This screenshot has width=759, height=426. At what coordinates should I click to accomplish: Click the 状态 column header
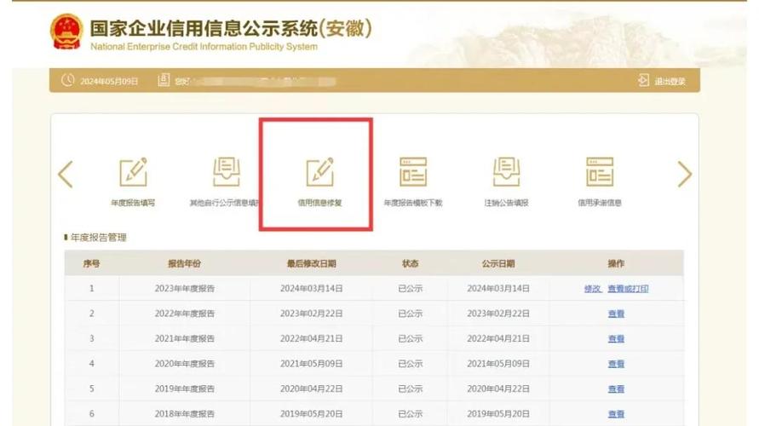pos(410,263)
